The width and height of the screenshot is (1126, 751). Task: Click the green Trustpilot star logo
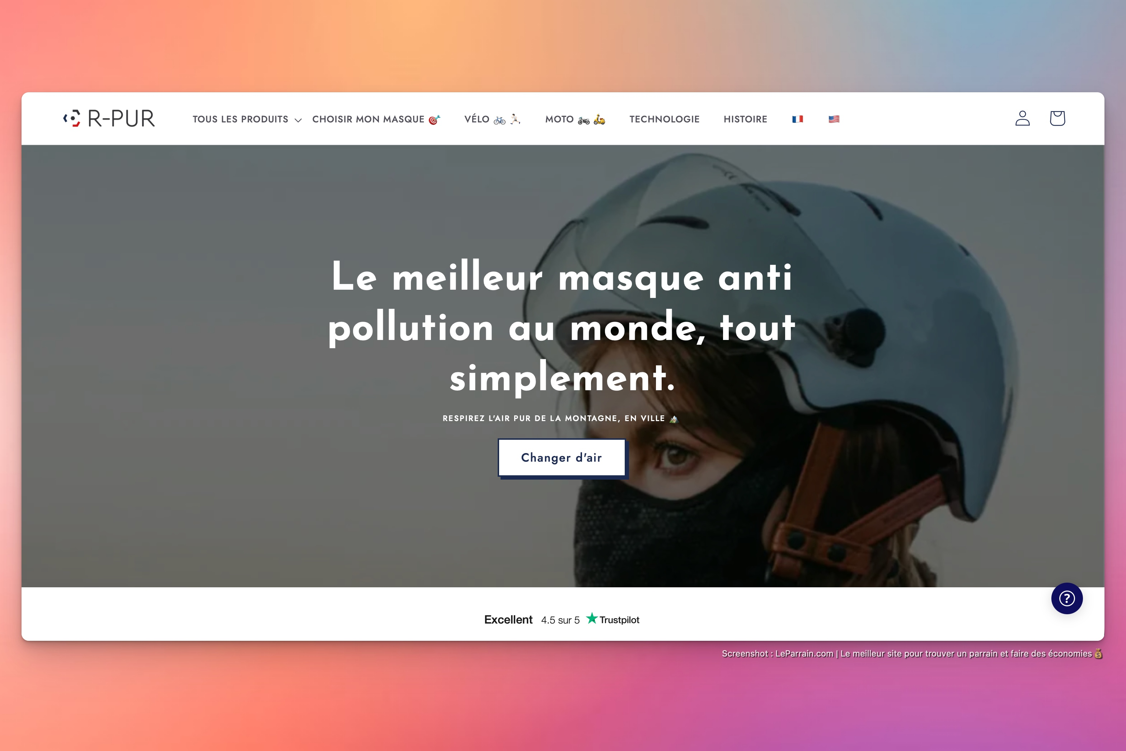[x=592, y=618]
